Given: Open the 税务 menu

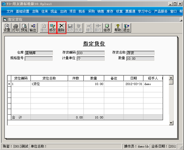Looking at the screenshot, I should (x=82, y=11).
